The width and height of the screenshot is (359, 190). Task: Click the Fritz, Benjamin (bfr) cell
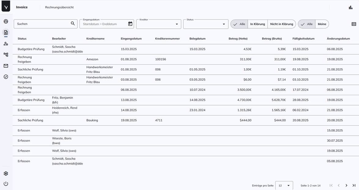[62, 100]
